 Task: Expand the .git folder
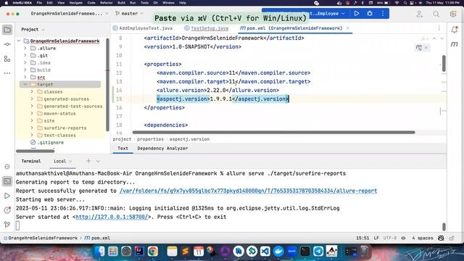click(x=25, y=55)
